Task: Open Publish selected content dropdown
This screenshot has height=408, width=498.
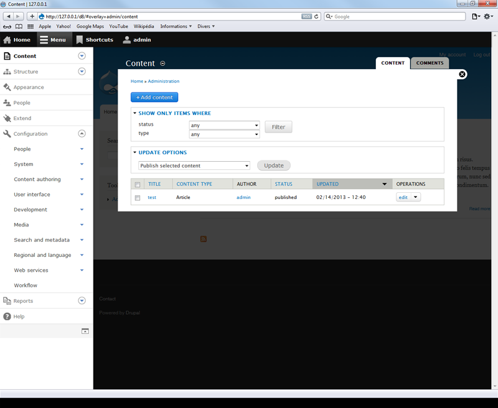Action: (194, 165)
